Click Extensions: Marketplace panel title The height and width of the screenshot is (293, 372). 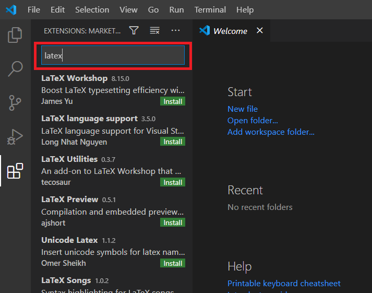point(82,31)
